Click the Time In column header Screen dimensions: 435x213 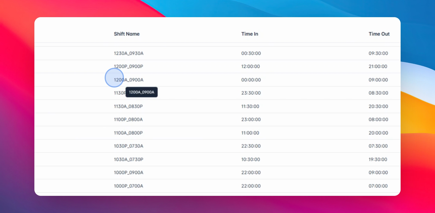250,34
